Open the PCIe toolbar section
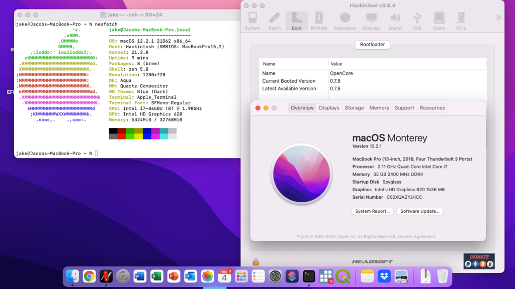Image resolution: width=515 pixels, height=289 pixels. click(x=461, y=21)
